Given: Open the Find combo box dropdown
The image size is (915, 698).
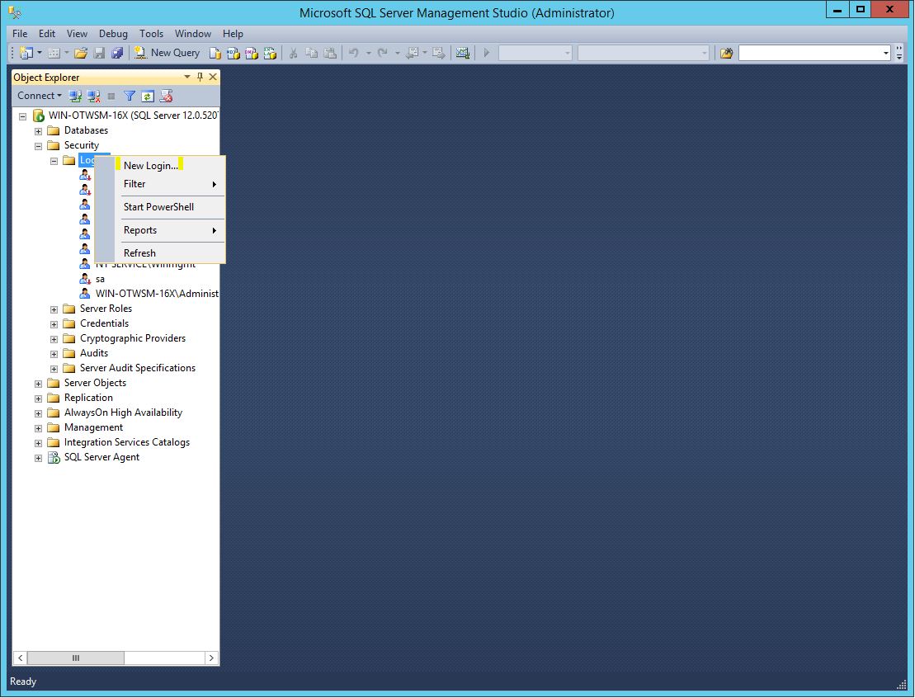Looking at the screenshot, I should (885, 53).
